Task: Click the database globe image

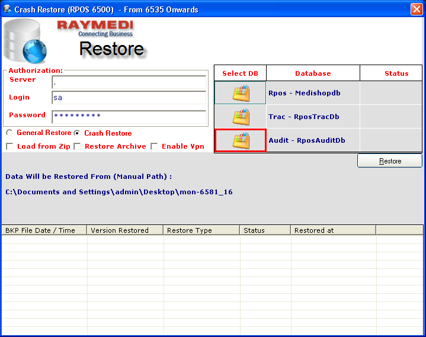Action: [25, 41]
